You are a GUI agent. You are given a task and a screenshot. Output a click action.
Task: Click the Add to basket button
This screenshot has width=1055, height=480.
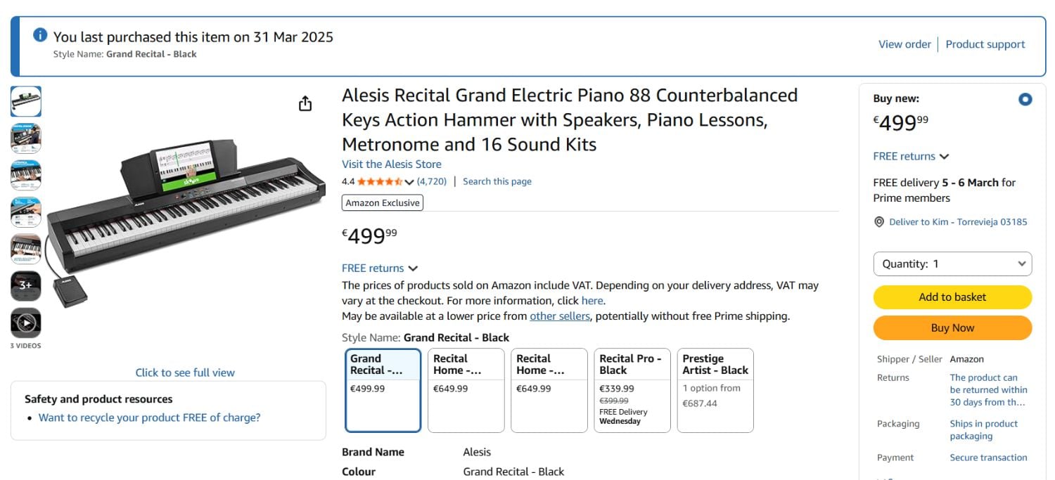click(952, 297)
